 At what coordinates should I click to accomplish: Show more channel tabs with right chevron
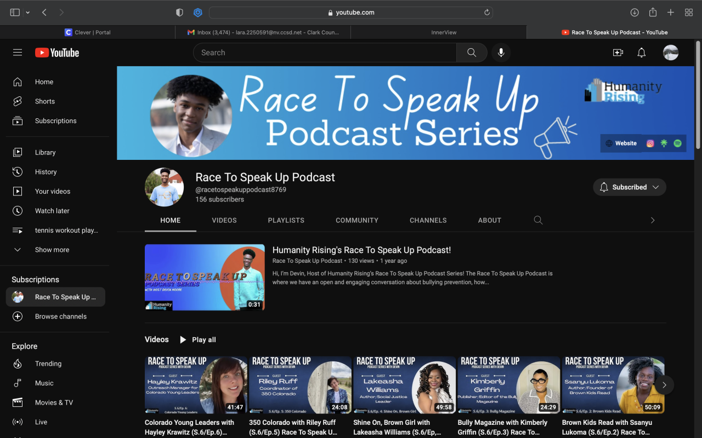pyautogui.click(x=653, y=220)
